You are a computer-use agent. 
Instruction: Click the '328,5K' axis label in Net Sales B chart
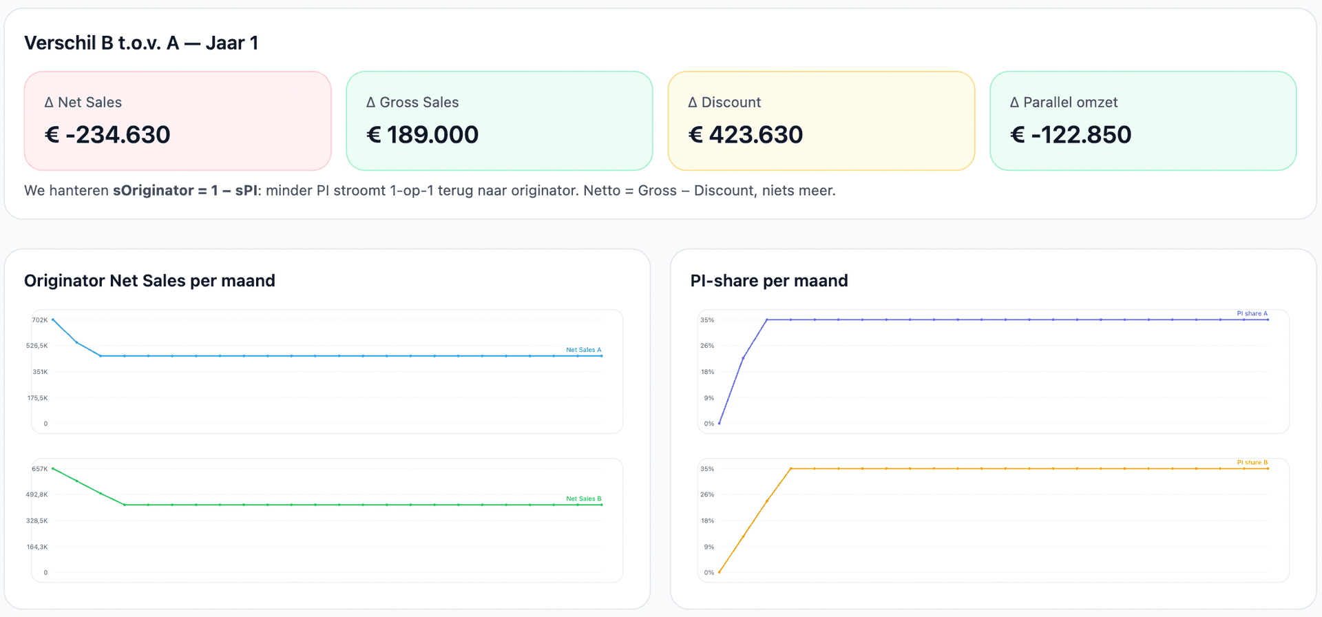pyautogui.click(x=37, y=521)
